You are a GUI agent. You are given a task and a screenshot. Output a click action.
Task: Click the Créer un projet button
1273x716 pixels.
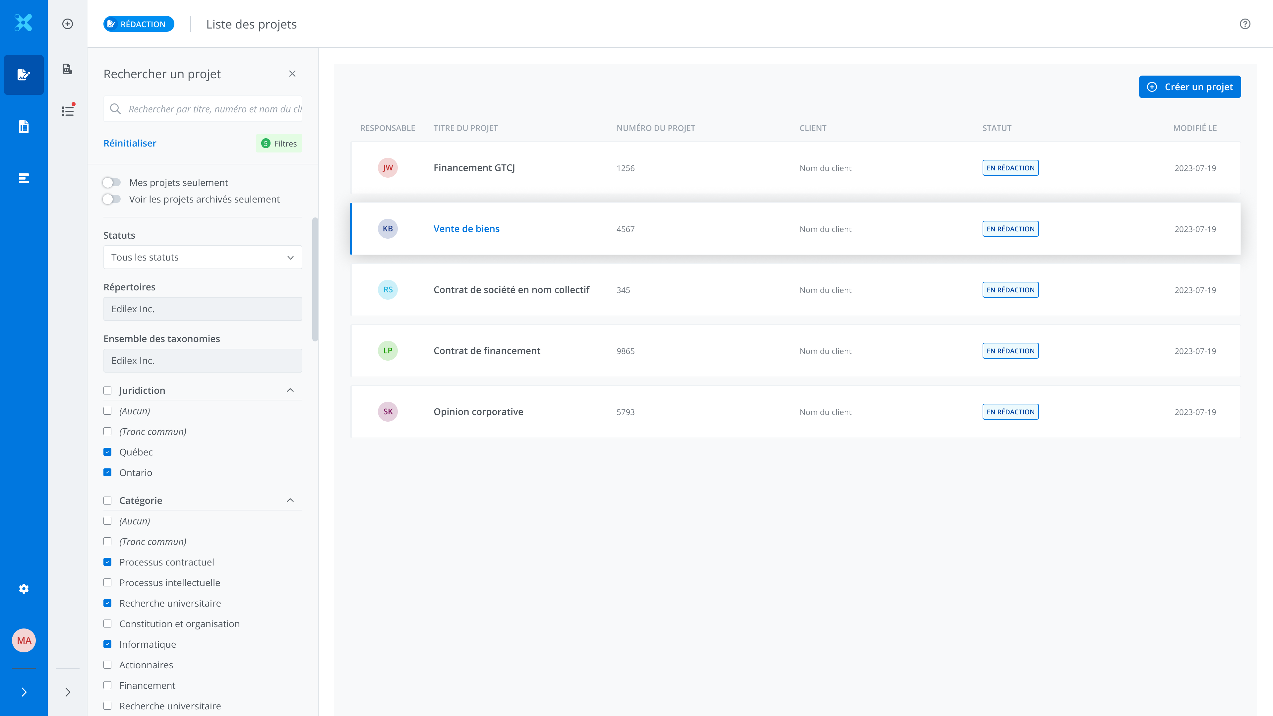pyautogui.click(x=1189, y=87)
